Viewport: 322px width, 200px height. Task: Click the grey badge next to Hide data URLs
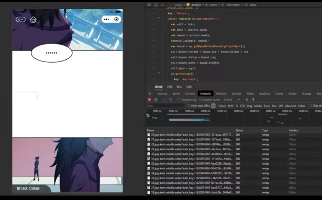213,106
